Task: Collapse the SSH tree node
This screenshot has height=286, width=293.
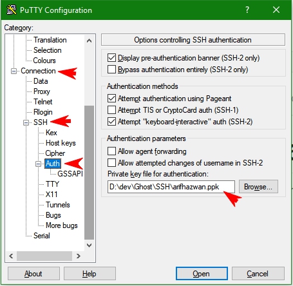Action: point(26,122)
